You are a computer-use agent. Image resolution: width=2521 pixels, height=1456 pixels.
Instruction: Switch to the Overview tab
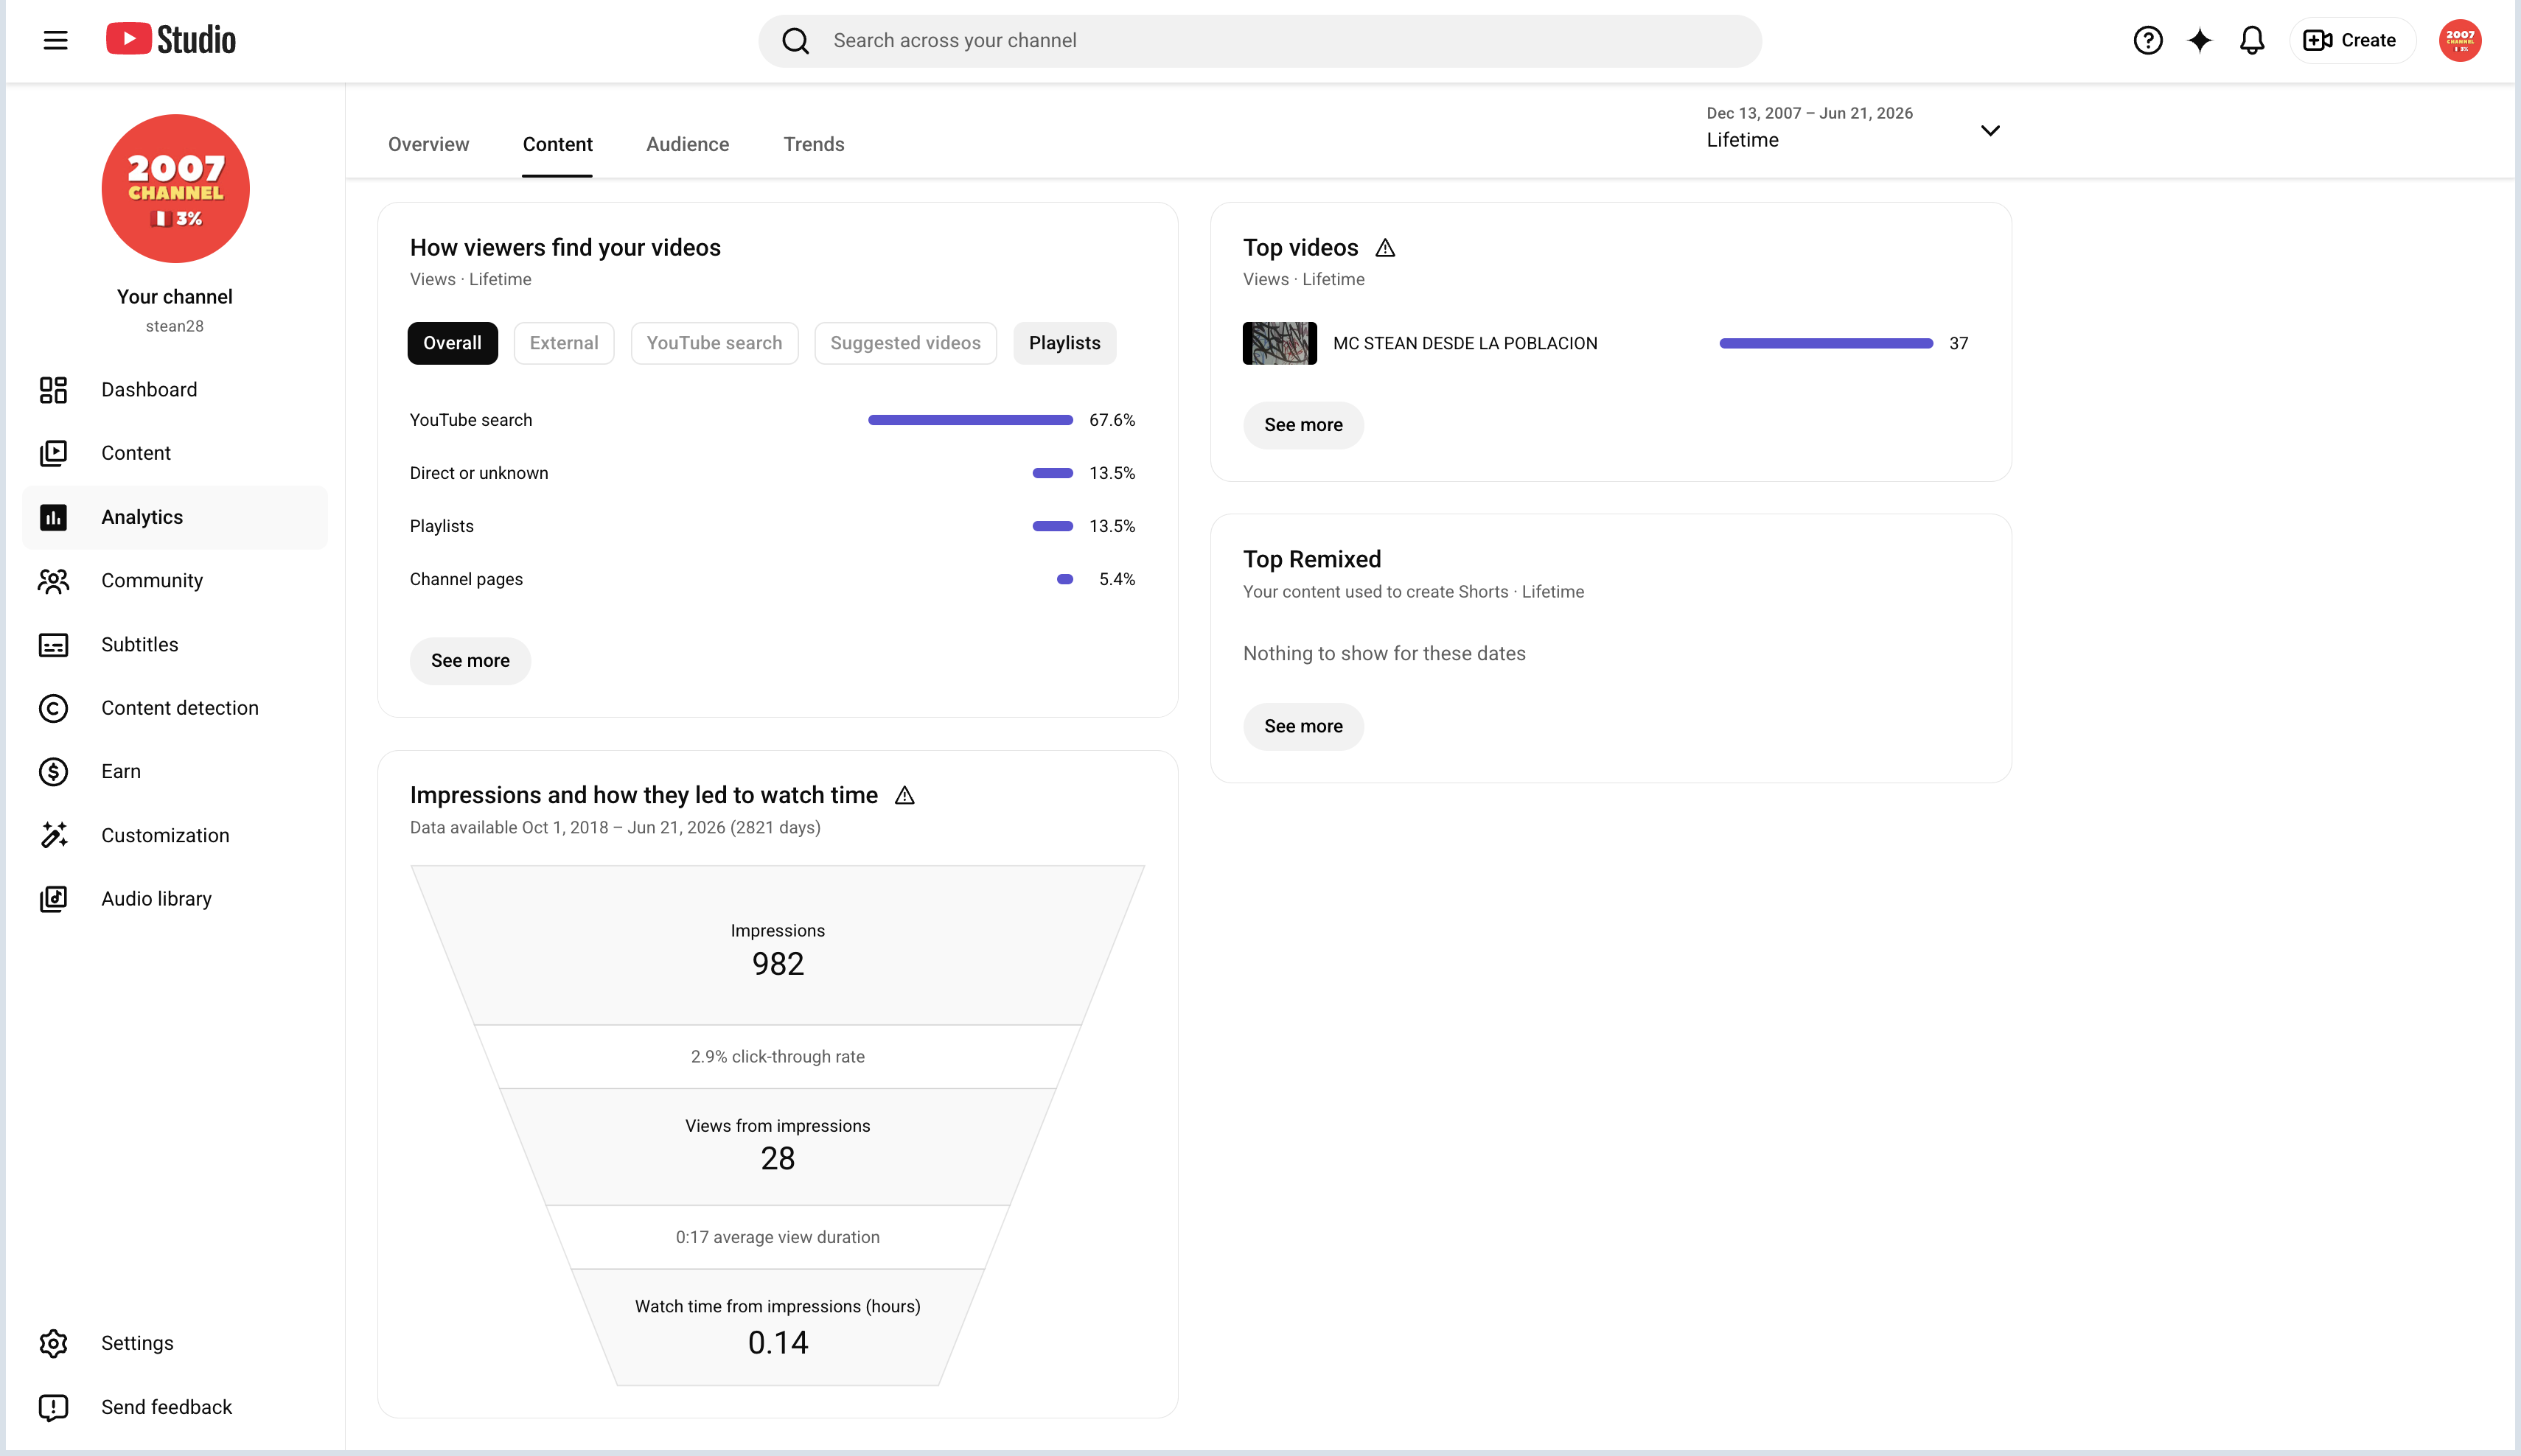pos(428,144)
